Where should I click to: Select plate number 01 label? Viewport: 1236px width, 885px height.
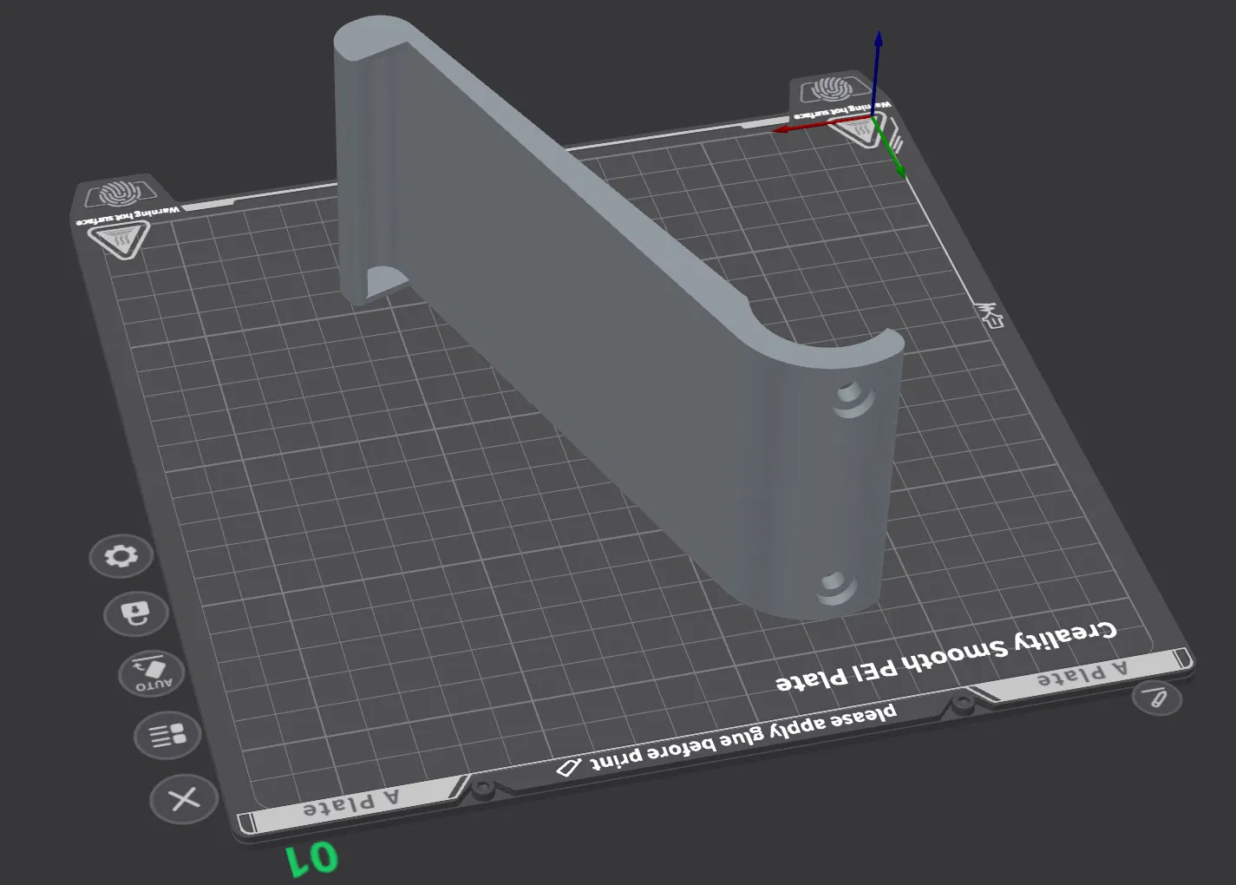312,859
